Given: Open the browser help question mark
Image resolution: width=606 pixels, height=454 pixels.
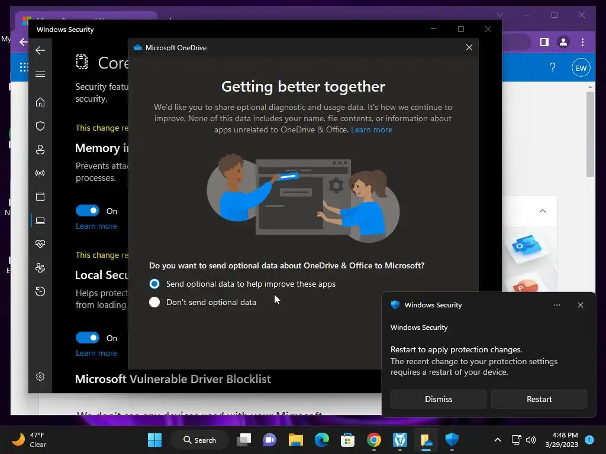Looking at the screenshot, I should click(552, 68).
